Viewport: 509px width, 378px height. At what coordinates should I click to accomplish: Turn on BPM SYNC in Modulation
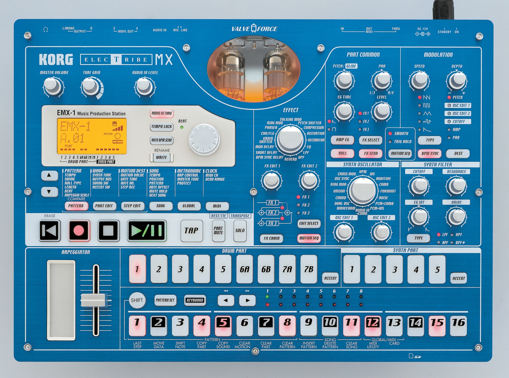pyautogui.click(x=430, y=153)
